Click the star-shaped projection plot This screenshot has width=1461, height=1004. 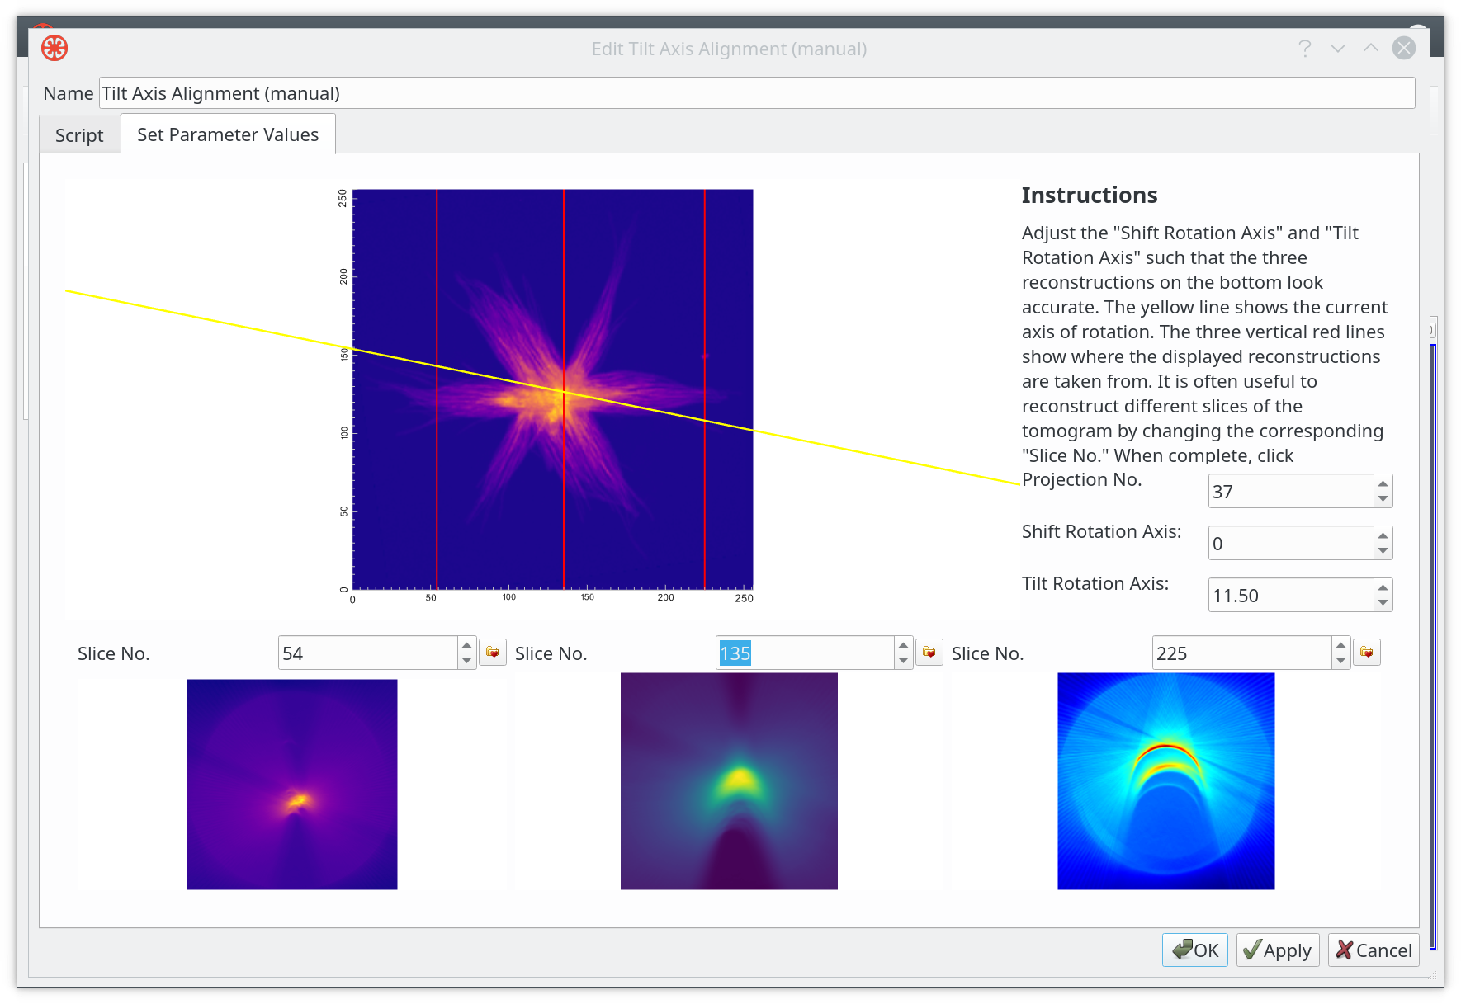coord(553,389)
